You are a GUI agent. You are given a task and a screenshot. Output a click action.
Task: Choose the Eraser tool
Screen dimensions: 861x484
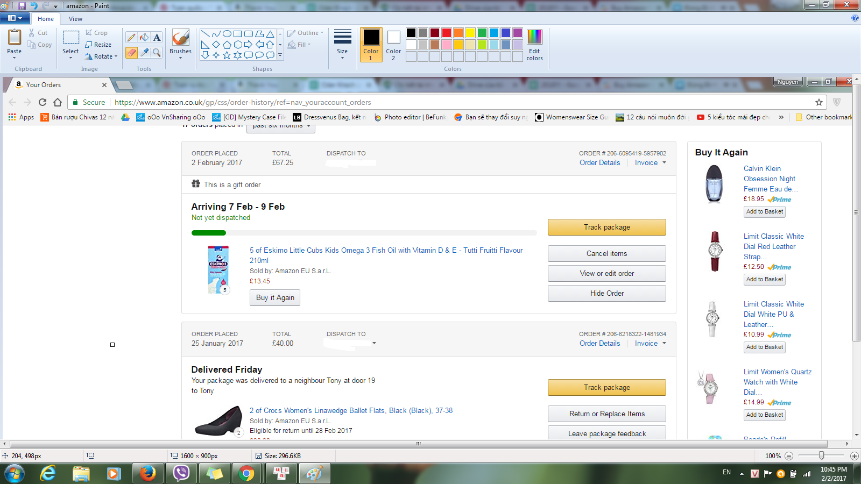[131, 52]
